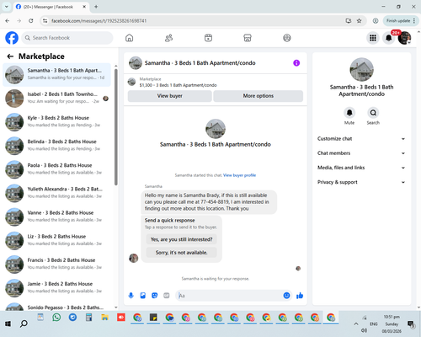Expand the Privacy & support section

pos(361,182)
